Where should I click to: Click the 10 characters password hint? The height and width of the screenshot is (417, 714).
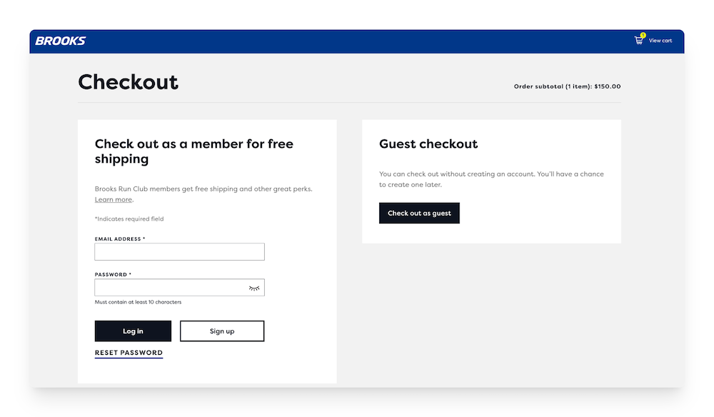click(x=138, y=302)
